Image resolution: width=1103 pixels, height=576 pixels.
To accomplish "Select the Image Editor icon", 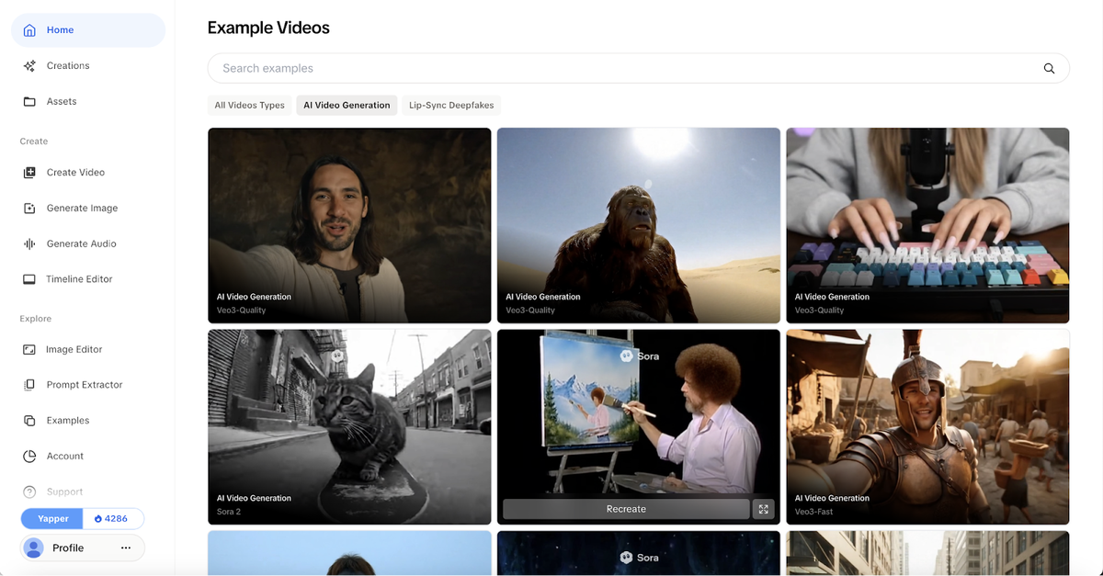I will [x=29, y=349].
